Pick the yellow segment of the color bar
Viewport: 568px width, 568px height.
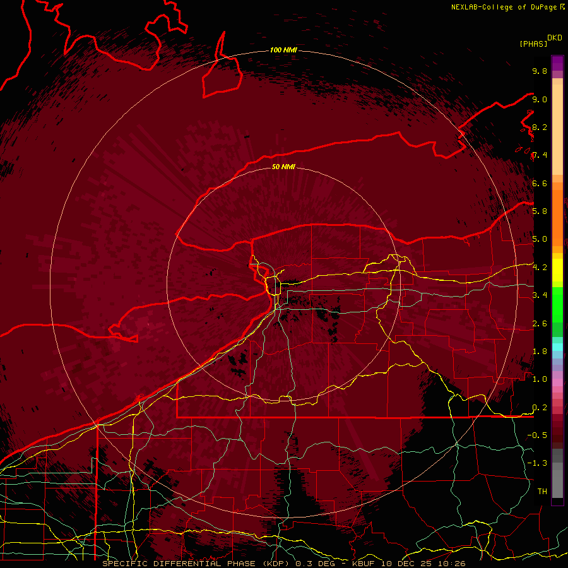coord(557,270)
